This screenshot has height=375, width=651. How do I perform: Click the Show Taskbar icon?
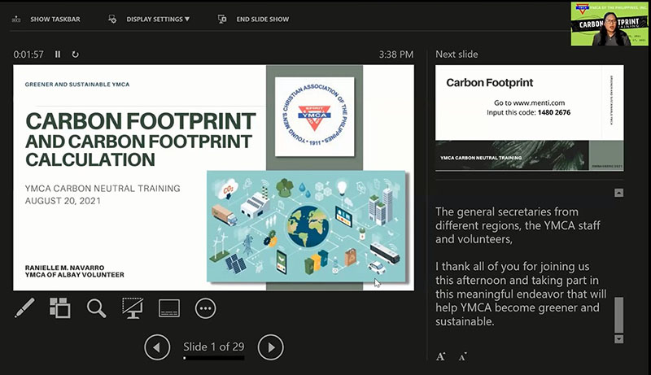point(16,19)
